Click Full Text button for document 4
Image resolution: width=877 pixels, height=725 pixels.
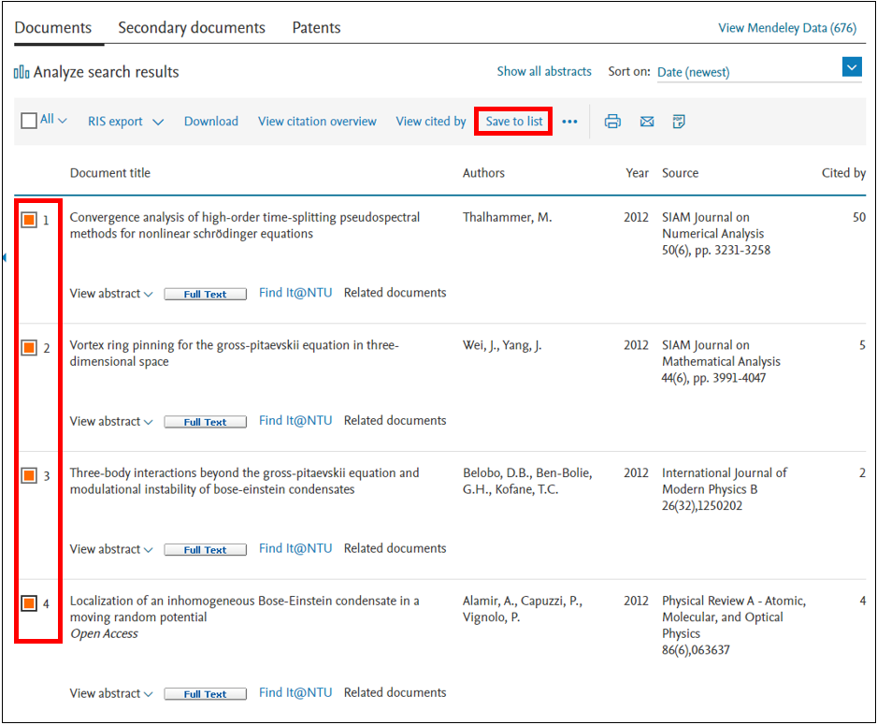206,694
